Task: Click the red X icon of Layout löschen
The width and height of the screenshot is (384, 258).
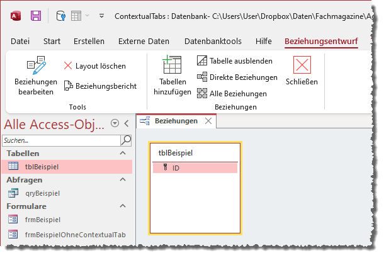Action: (68, 65)
